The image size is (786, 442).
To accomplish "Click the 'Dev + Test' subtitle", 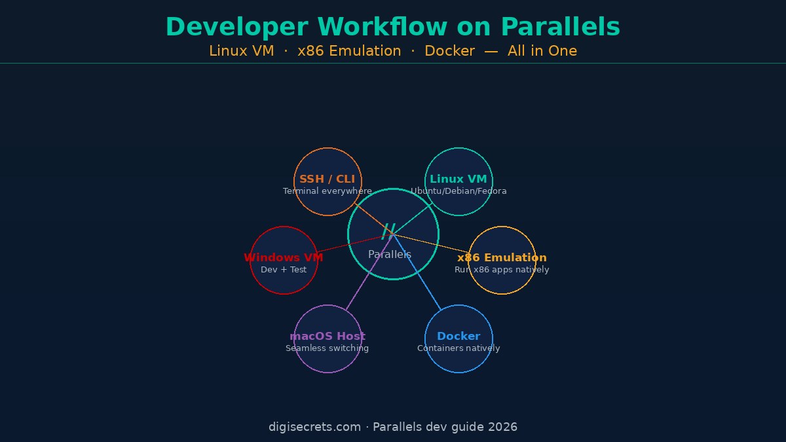I will (284, 270).
